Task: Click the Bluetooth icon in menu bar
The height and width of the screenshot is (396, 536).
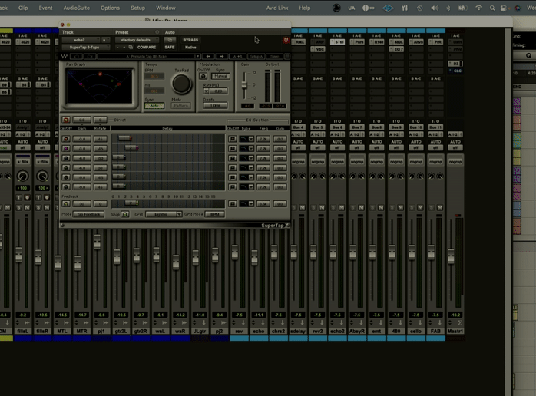Action: coord(448,8)
